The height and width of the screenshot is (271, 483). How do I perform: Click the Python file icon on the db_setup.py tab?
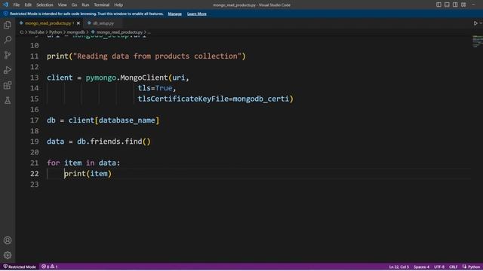pyautogui.click(x=89, y=23)
